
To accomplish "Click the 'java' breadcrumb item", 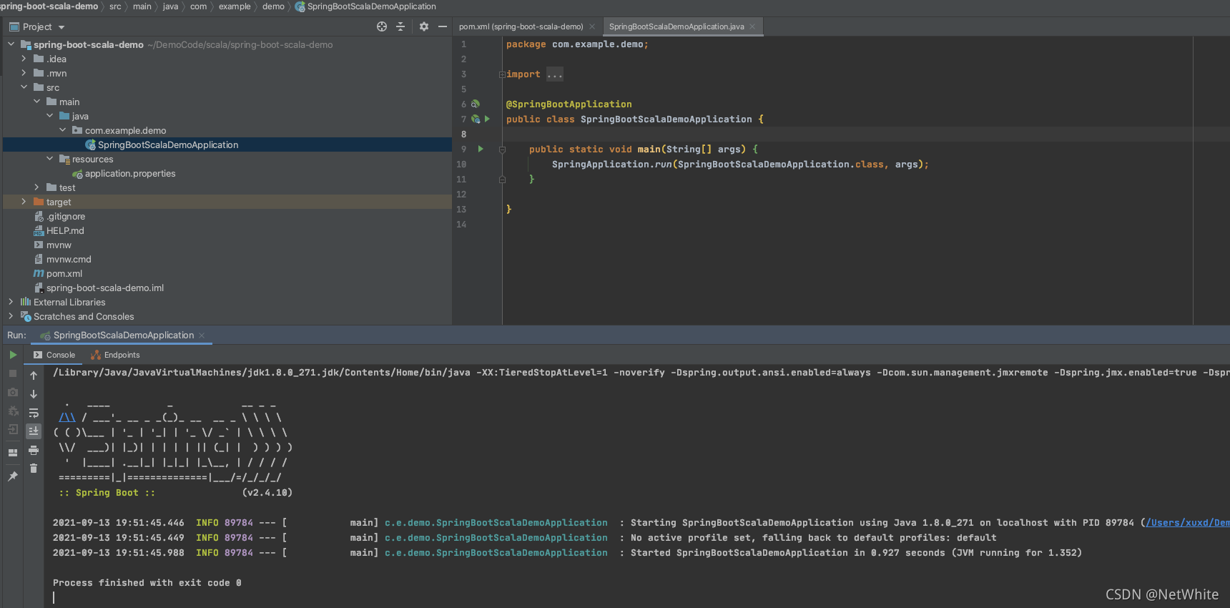I will pyautogui.click(x=170, y=6).
